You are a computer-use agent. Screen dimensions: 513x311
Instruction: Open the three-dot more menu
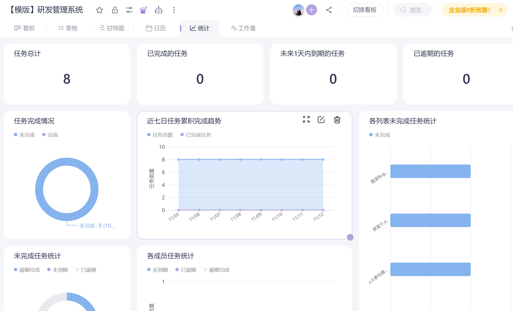click(x=174, y=10)
